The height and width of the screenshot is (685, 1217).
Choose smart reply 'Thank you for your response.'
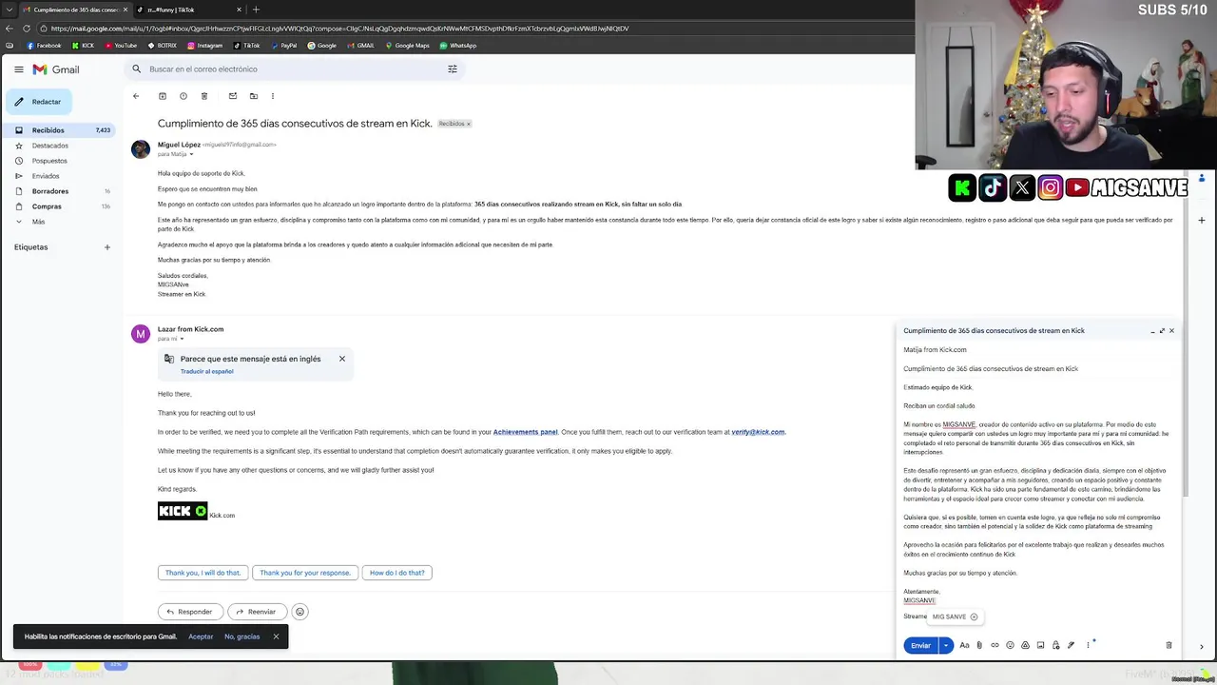pos(305,573)
